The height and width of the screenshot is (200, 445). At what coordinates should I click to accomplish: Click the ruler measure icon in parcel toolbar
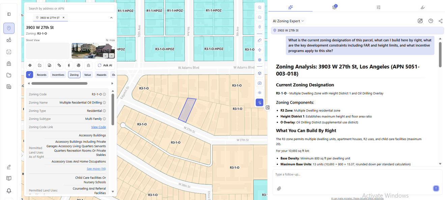point(59,65)
